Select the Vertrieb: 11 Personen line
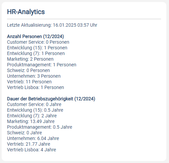 click(29, 82)
